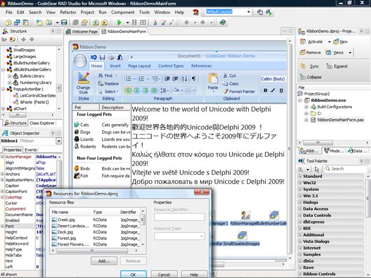Toggle Underline in the ribbon font group
371x278 pixels.
281,90
